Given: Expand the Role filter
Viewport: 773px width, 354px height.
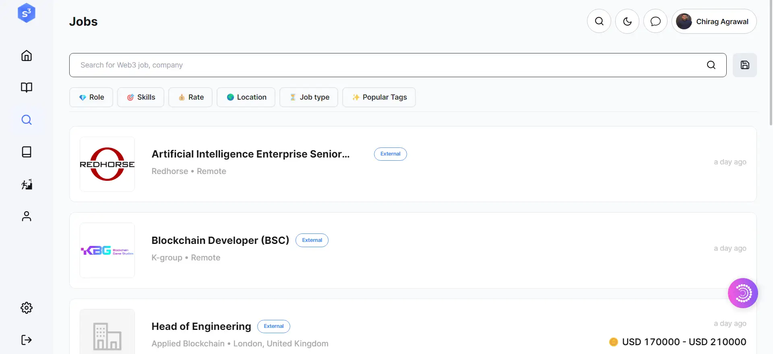Looking at the screenshot, I should click(x=91, y=97).
